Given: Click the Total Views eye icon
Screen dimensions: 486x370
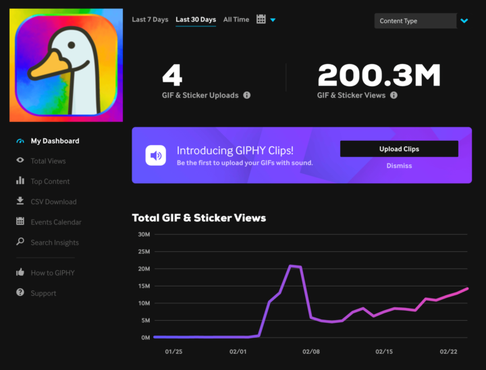Looking at the screenshot, I should click(20, 161).
